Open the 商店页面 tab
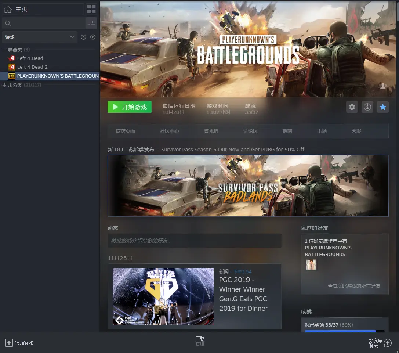Screen dimensions: 399x353 pyautogui.click(x=125, y=131)
